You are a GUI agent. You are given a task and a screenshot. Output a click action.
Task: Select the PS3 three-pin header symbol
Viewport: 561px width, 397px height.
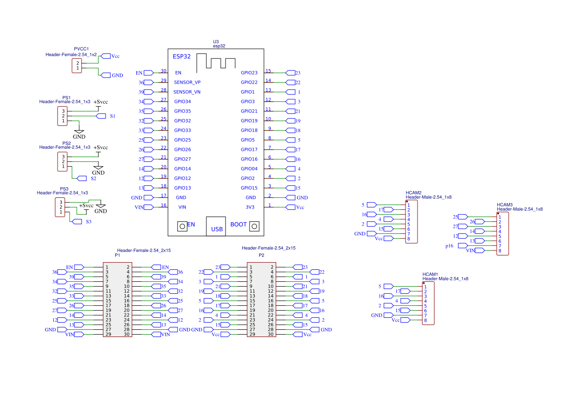60,207
